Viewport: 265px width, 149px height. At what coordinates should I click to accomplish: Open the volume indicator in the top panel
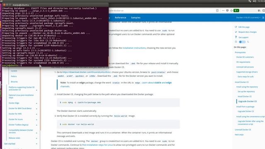[x=255, y=1]
